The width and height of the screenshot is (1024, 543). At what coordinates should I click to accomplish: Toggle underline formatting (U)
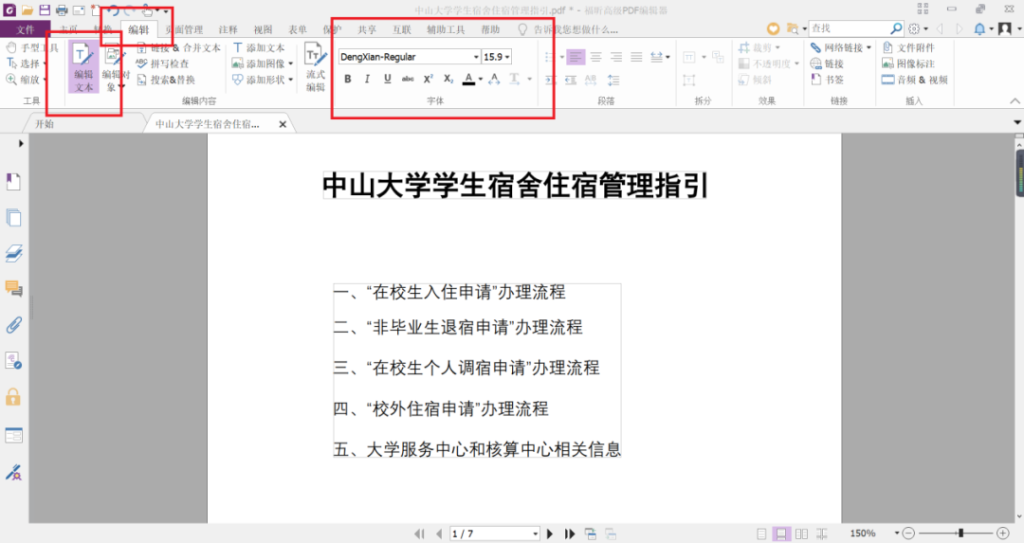[x=387, y=79]
